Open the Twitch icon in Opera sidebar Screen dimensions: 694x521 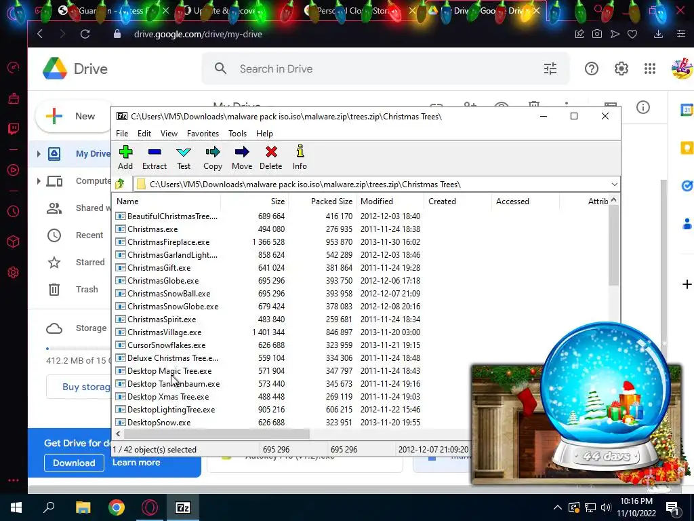click(14, 129)
